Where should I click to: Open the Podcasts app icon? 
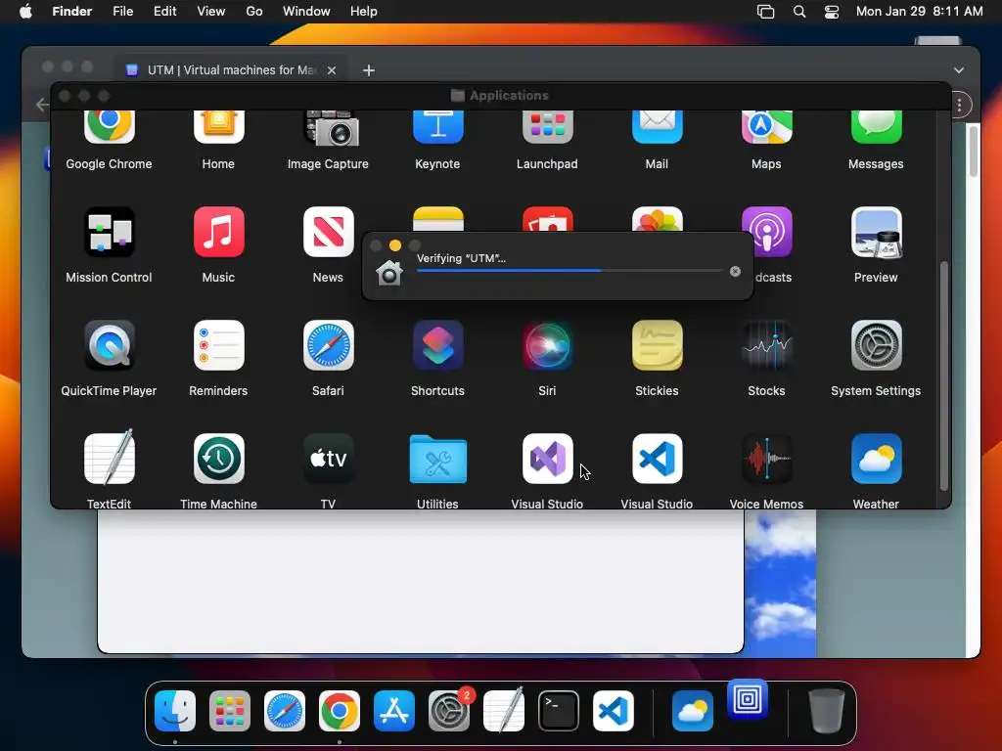[x=767, y=232]
